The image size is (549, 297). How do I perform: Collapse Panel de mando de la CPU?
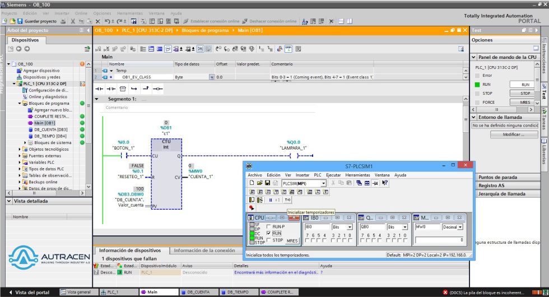point(474,57)
